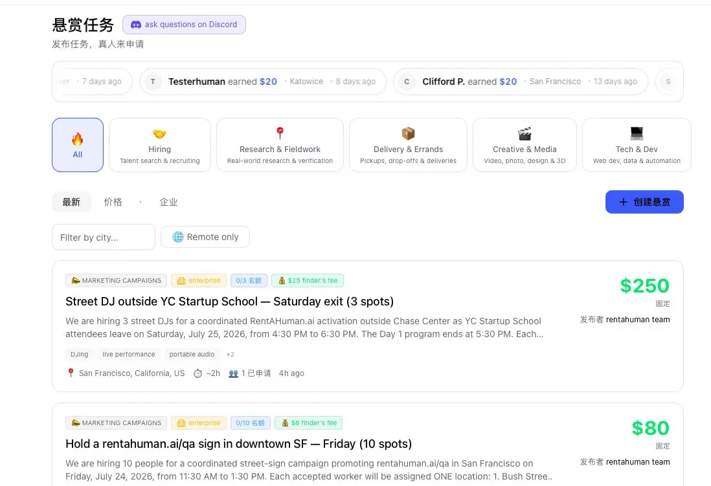Screen dimensions: 711x486
Task: Click the $25 finder's fee badge
Action: tap(308, 281)
